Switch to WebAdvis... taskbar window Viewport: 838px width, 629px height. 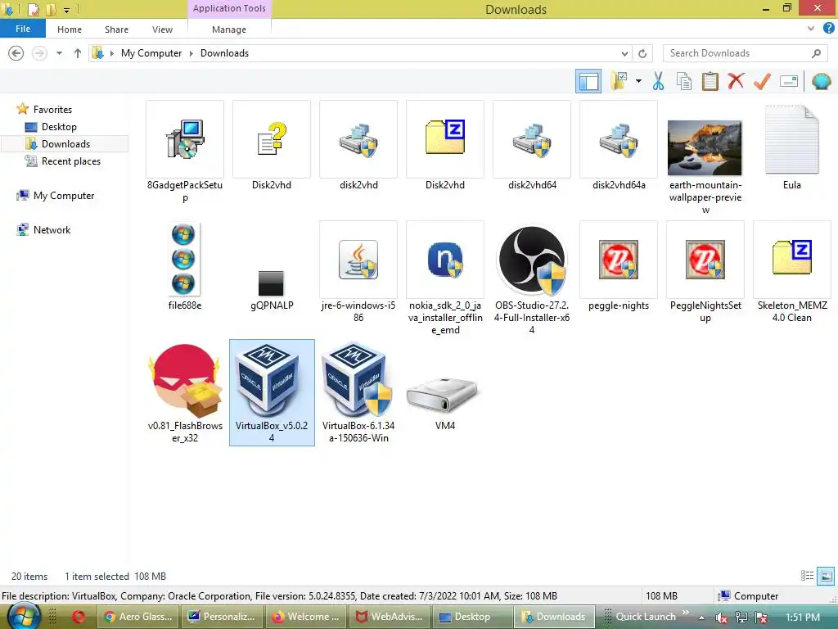(x=390, y=617)
